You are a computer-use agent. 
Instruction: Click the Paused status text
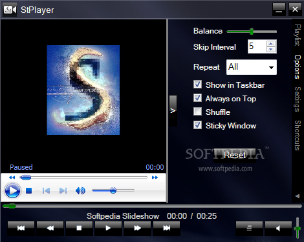pyautogui.click(x=21, y=167)
